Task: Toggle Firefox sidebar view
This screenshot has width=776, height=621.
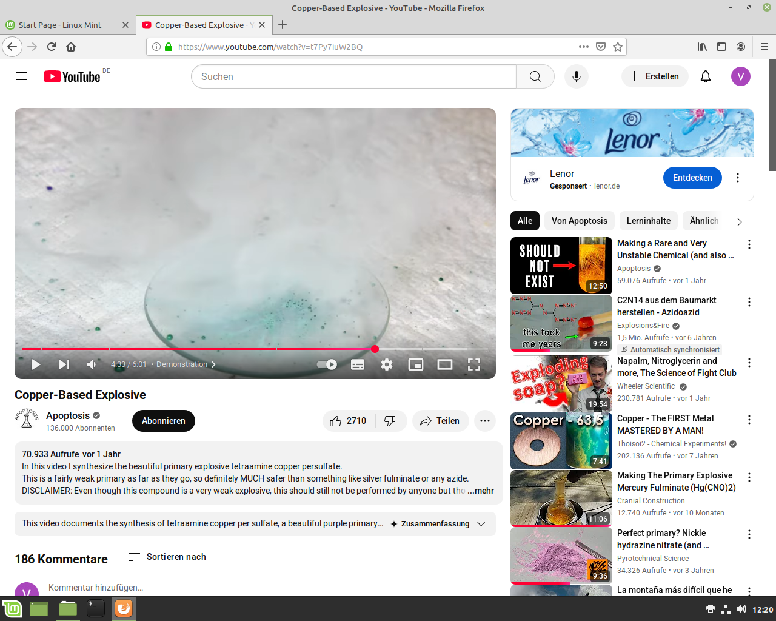Action: [721, 47]
